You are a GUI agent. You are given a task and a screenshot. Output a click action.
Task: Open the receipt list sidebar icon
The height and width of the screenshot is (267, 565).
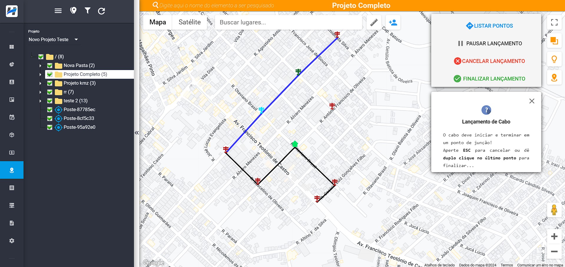(x=12, y=188)
